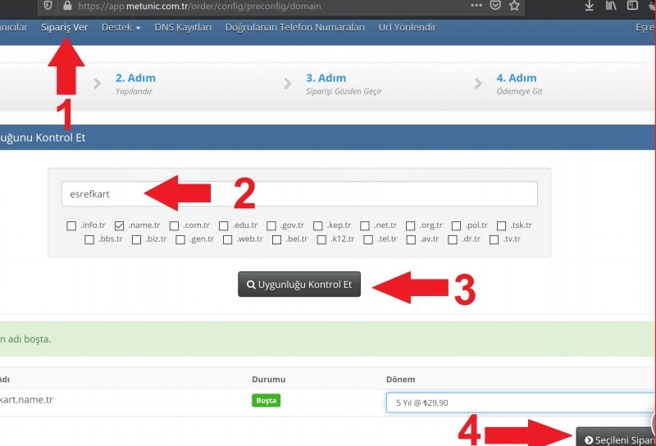Open the Dönem period dropdown
656x446 pixels.
point(520,403)
